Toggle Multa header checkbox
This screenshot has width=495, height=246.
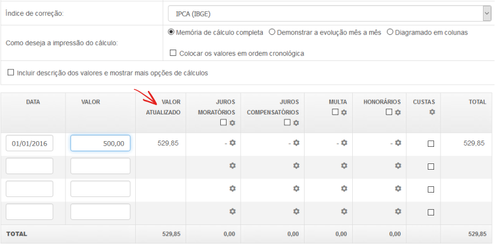(335, 112)
